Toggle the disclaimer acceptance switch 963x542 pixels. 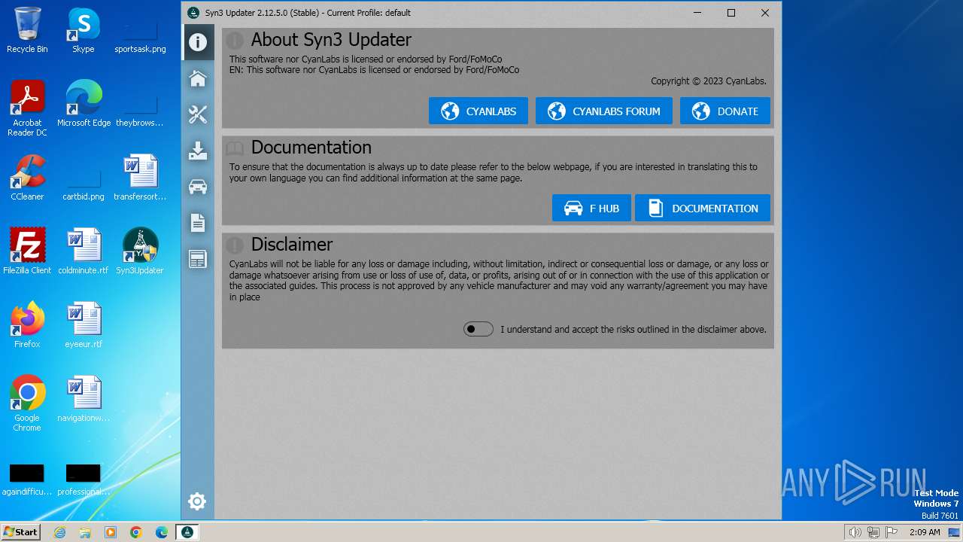click(x=478, y=329)
